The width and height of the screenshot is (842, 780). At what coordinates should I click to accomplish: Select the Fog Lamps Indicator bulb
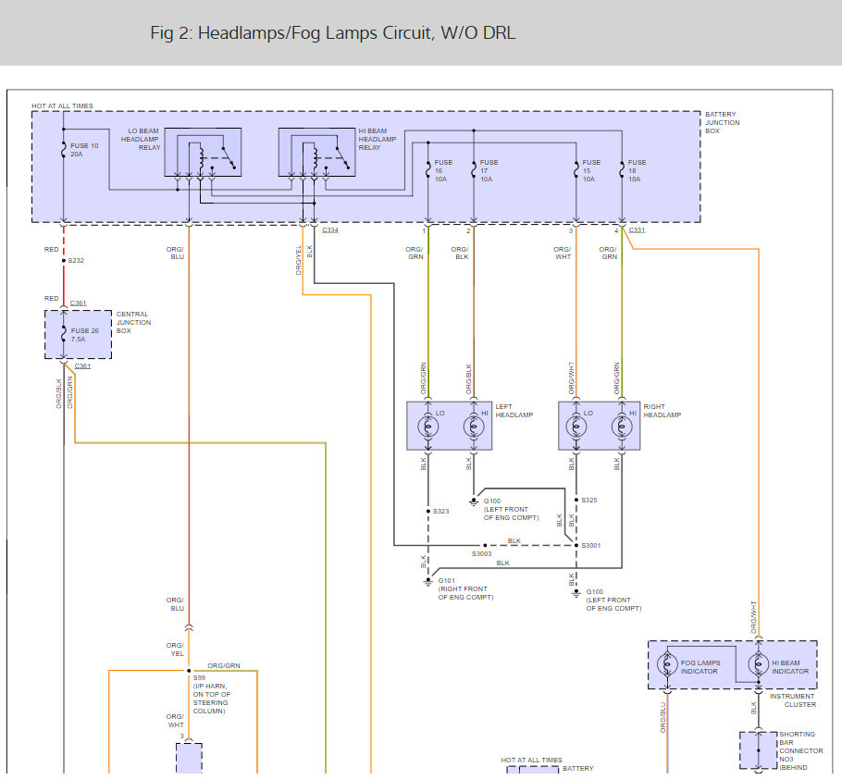(667, 664)
